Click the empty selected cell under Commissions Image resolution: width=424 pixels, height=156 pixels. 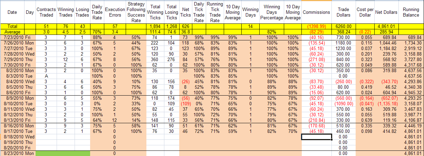coord(316,137)
